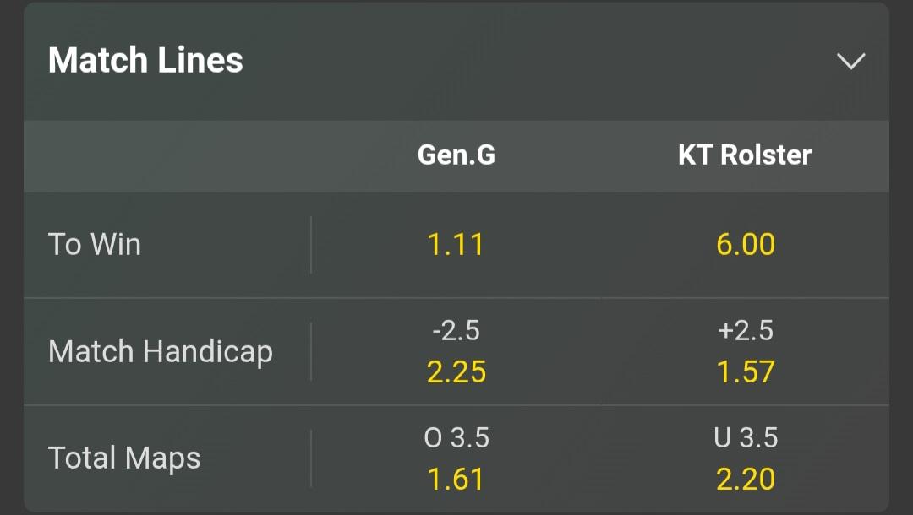The width and height of the screenshot is (913, 515).
Task: Click the vertical divider beside Total Maps
Action: (311, 458)
